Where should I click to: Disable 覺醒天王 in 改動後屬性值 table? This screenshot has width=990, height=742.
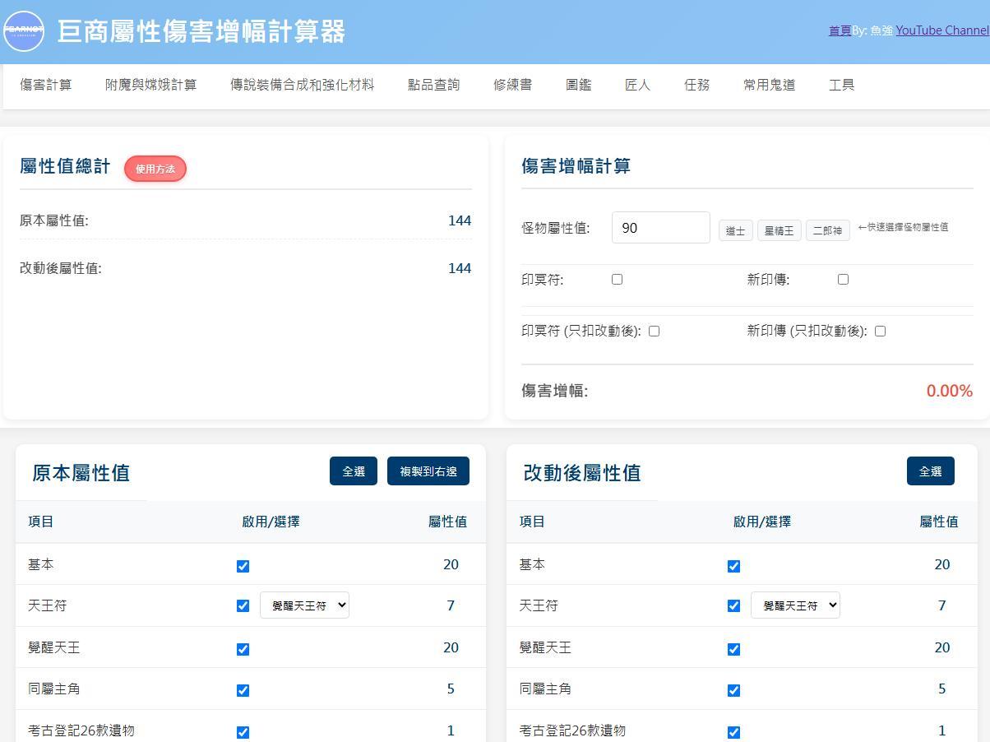coord(733,648)
